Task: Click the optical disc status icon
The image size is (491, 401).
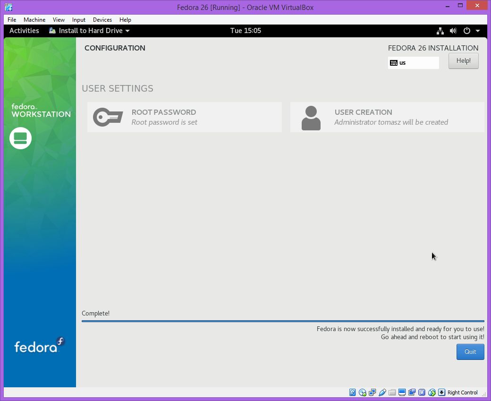Action: (x=362, y=392)
